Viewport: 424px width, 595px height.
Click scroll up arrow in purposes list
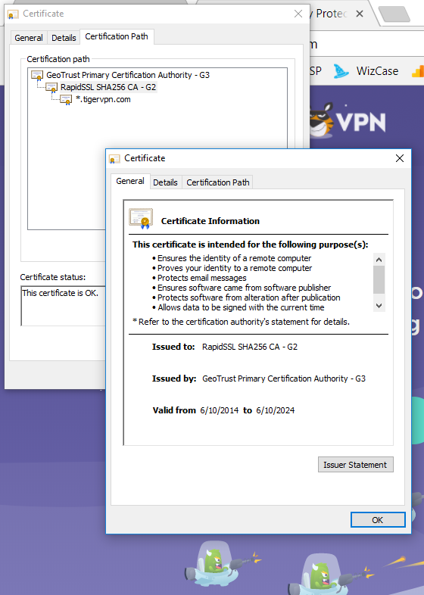[379, 260]
